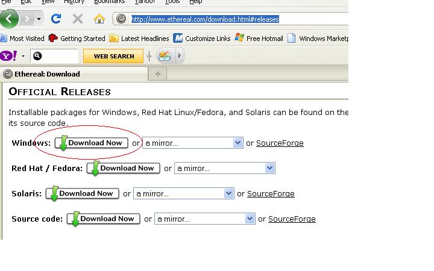Click the WEB SEARCH button
Screen dimensions: 434x271
pos(113,56)
